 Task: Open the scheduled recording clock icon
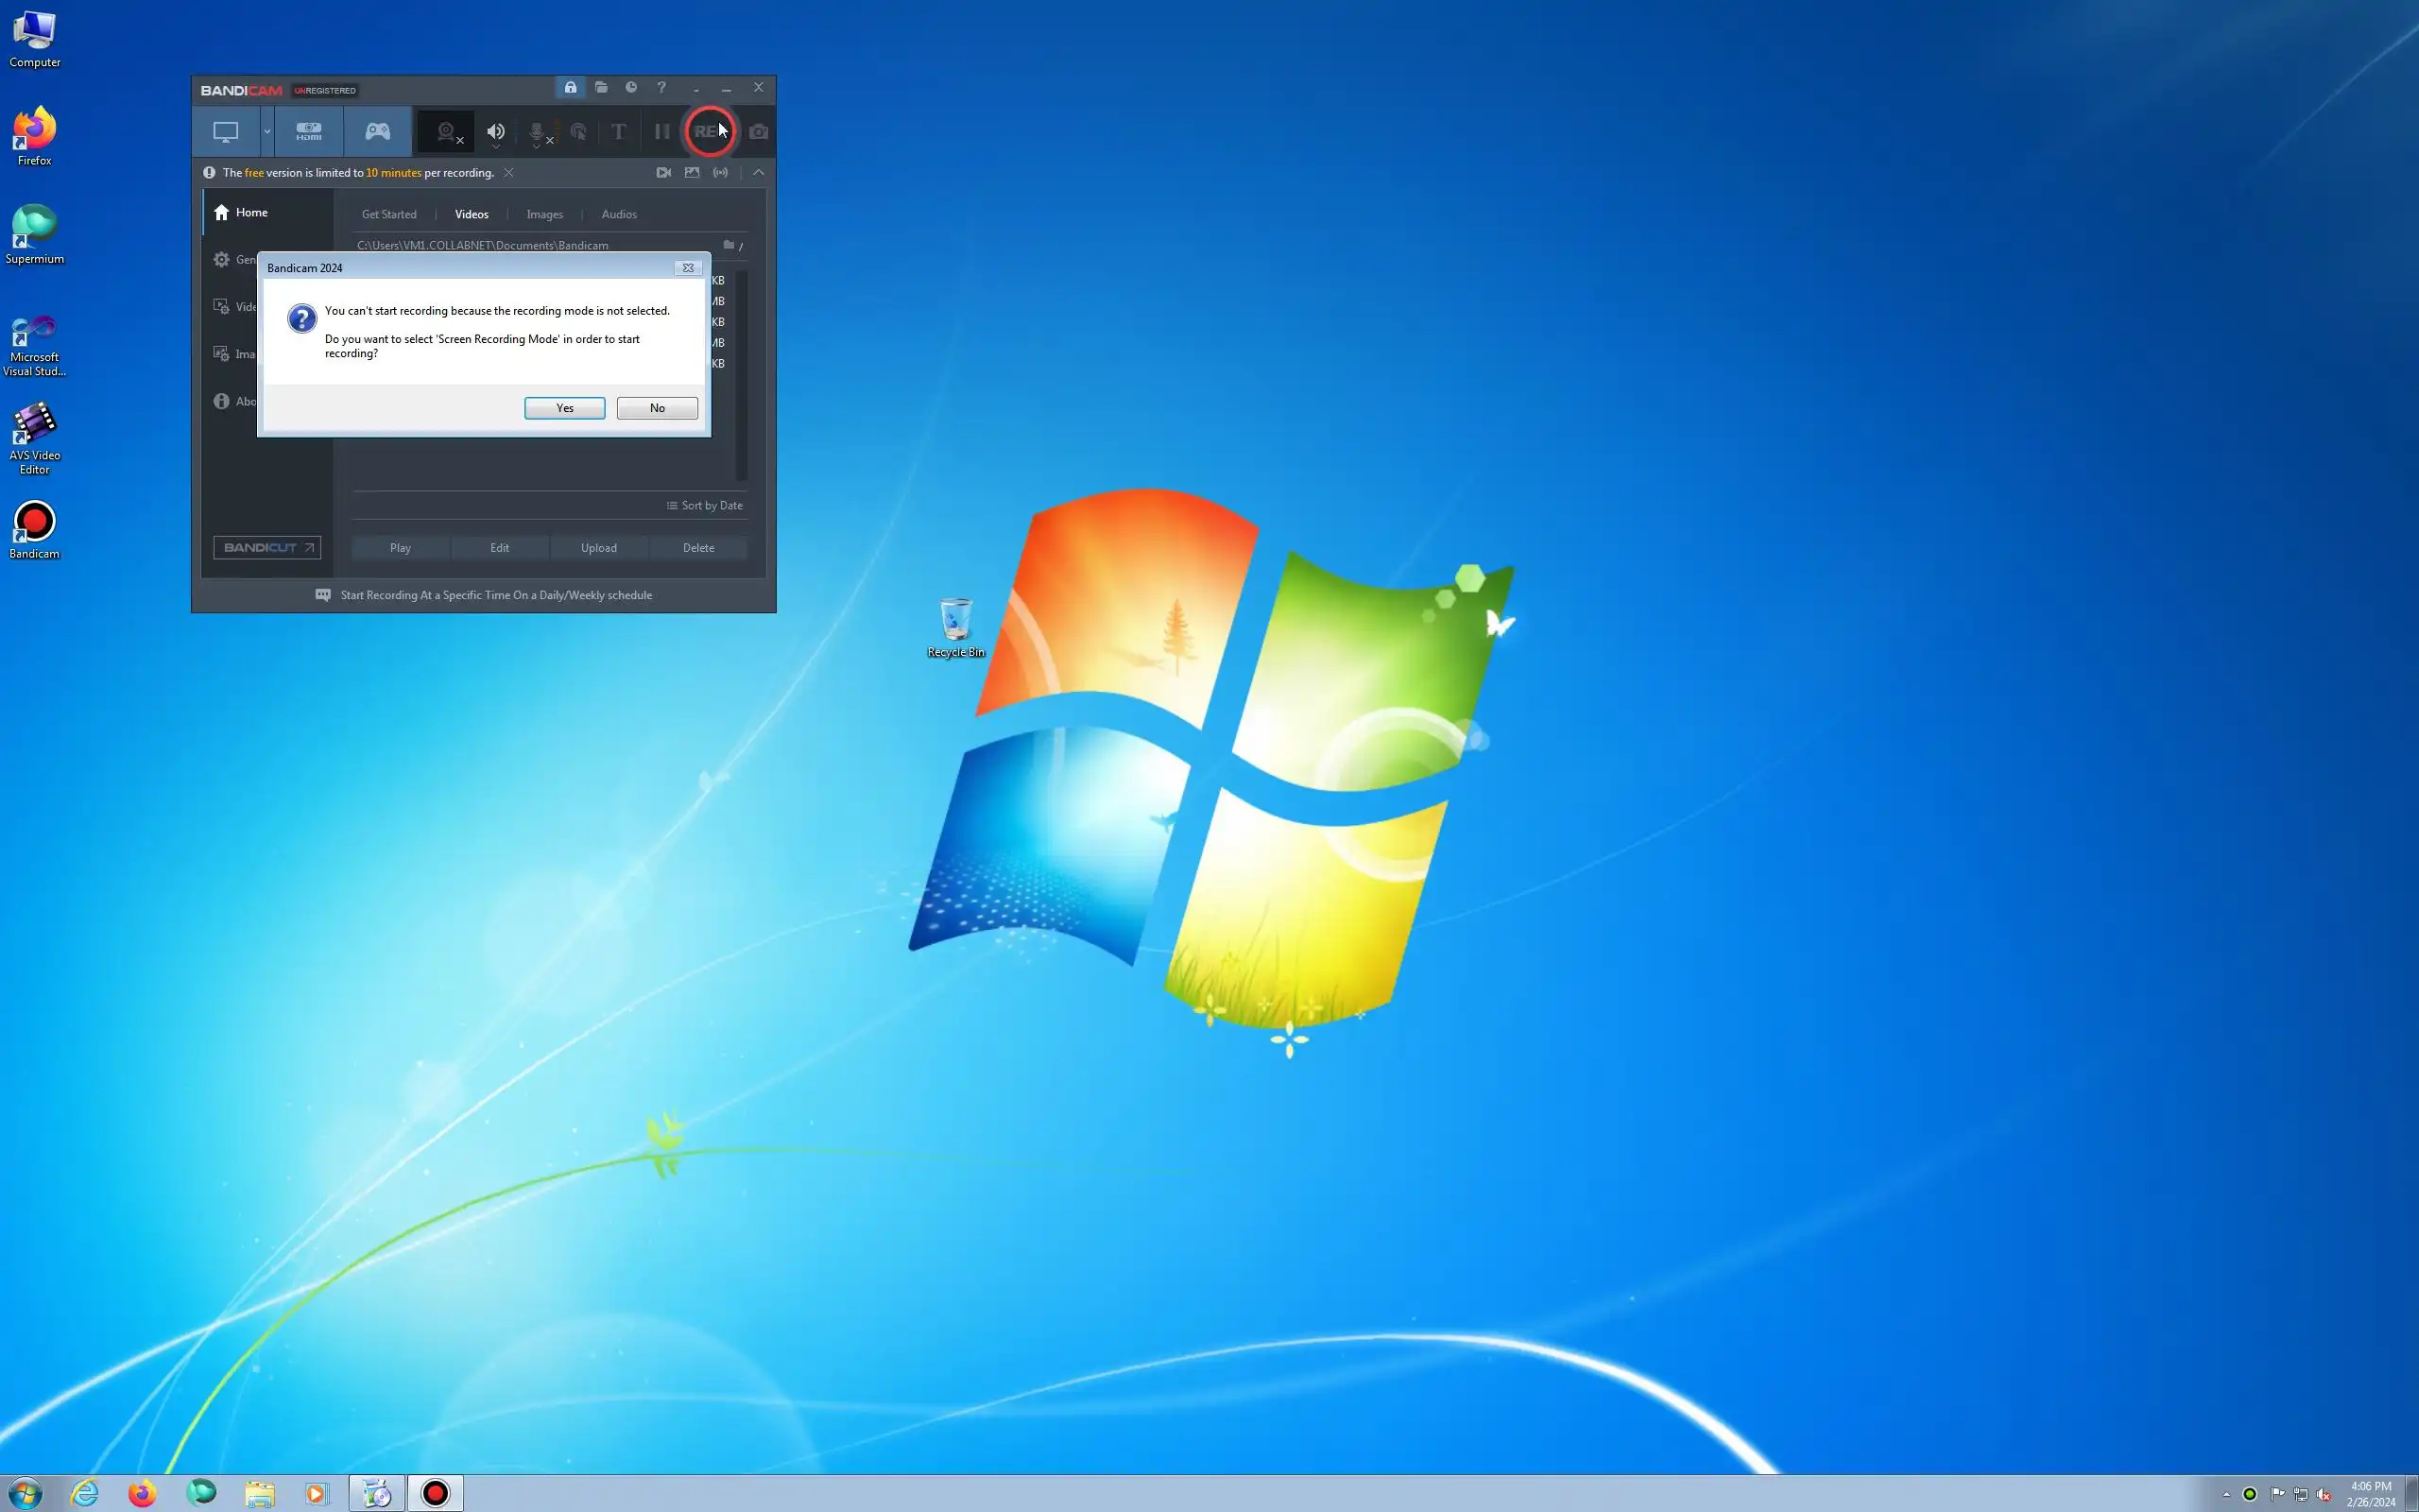tap(631, 88)
